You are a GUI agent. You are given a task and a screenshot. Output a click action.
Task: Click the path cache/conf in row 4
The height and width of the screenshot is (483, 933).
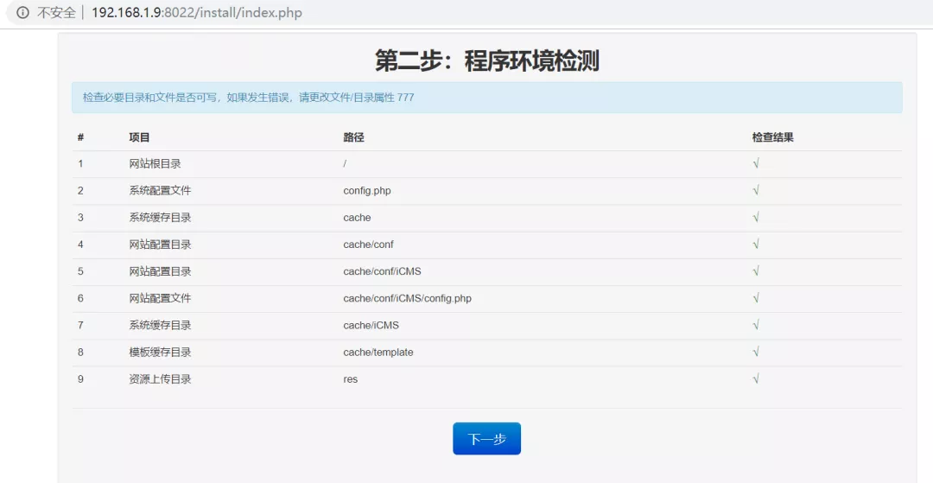pyautogui.click(x=368, y=245)
